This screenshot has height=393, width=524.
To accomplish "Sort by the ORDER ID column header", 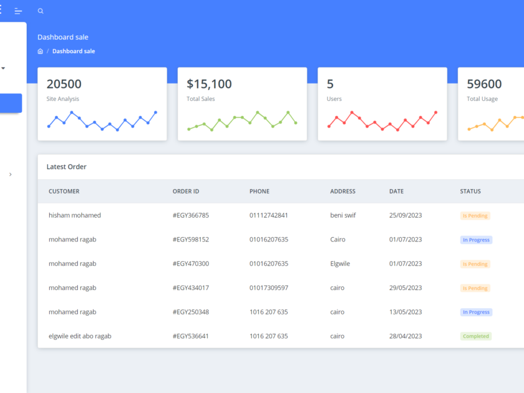I will [x=186, y=192].
